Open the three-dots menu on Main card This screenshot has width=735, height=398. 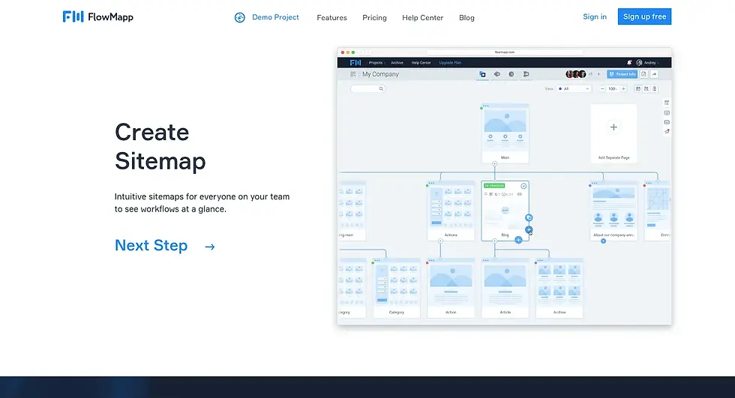pos(486,106)
